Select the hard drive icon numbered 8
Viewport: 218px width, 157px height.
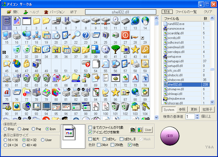pos(86,23)
